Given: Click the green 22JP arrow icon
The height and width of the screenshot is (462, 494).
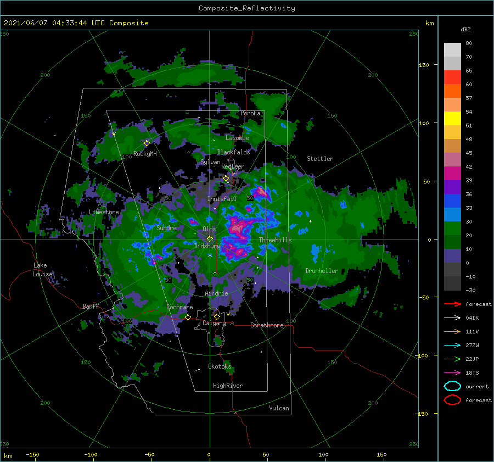Looking at the screenshot, I should click(452, 359).
